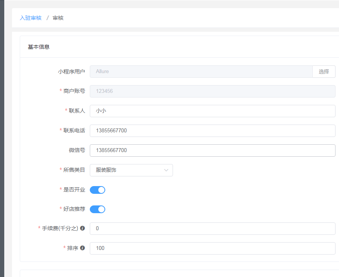Click the 小程序用户 field showing Allure
This screenshot has width=339, height=277.
[x=201, y=72]
